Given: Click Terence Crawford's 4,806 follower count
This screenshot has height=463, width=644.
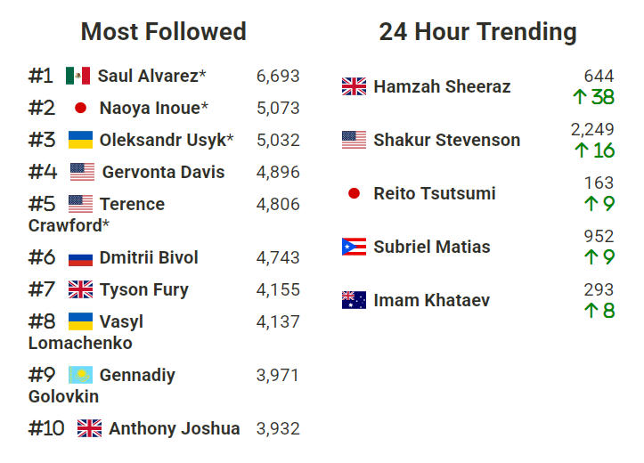Looking at the screenshot, I should (x=278, y=204).
